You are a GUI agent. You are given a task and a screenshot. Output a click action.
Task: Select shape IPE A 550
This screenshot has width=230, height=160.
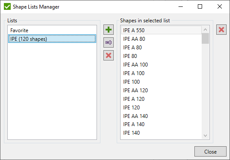coord(161,30)
